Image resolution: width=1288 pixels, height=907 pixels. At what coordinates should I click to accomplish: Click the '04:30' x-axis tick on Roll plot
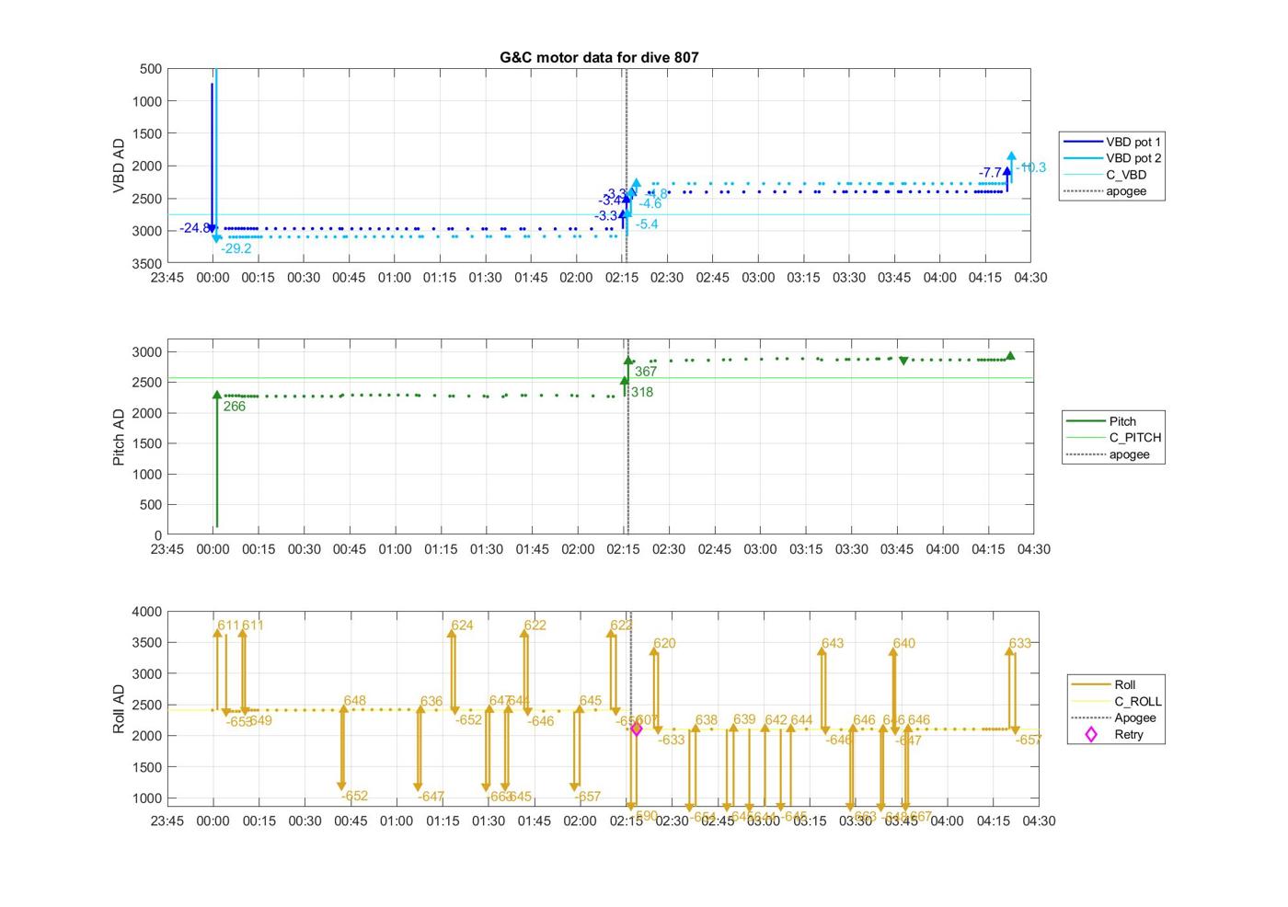pos(1039,821)
